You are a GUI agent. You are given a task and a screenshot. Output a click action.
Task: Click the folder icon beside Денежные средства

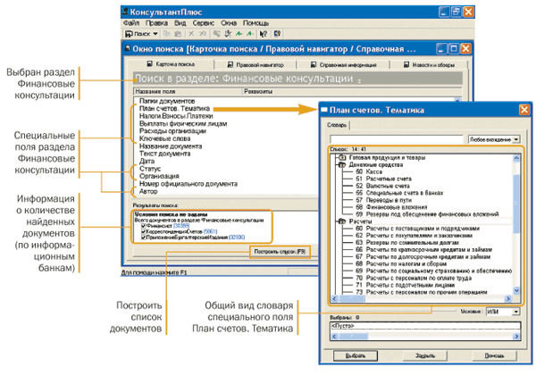[342, 164]
